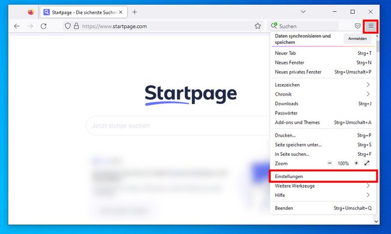
Task: Reset zoom via the 100% label
Action: 343,164
